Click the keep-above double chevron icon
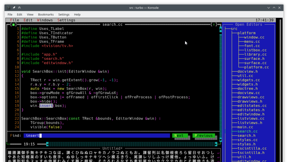The image size is (288, 162). (x=19, y=8)
